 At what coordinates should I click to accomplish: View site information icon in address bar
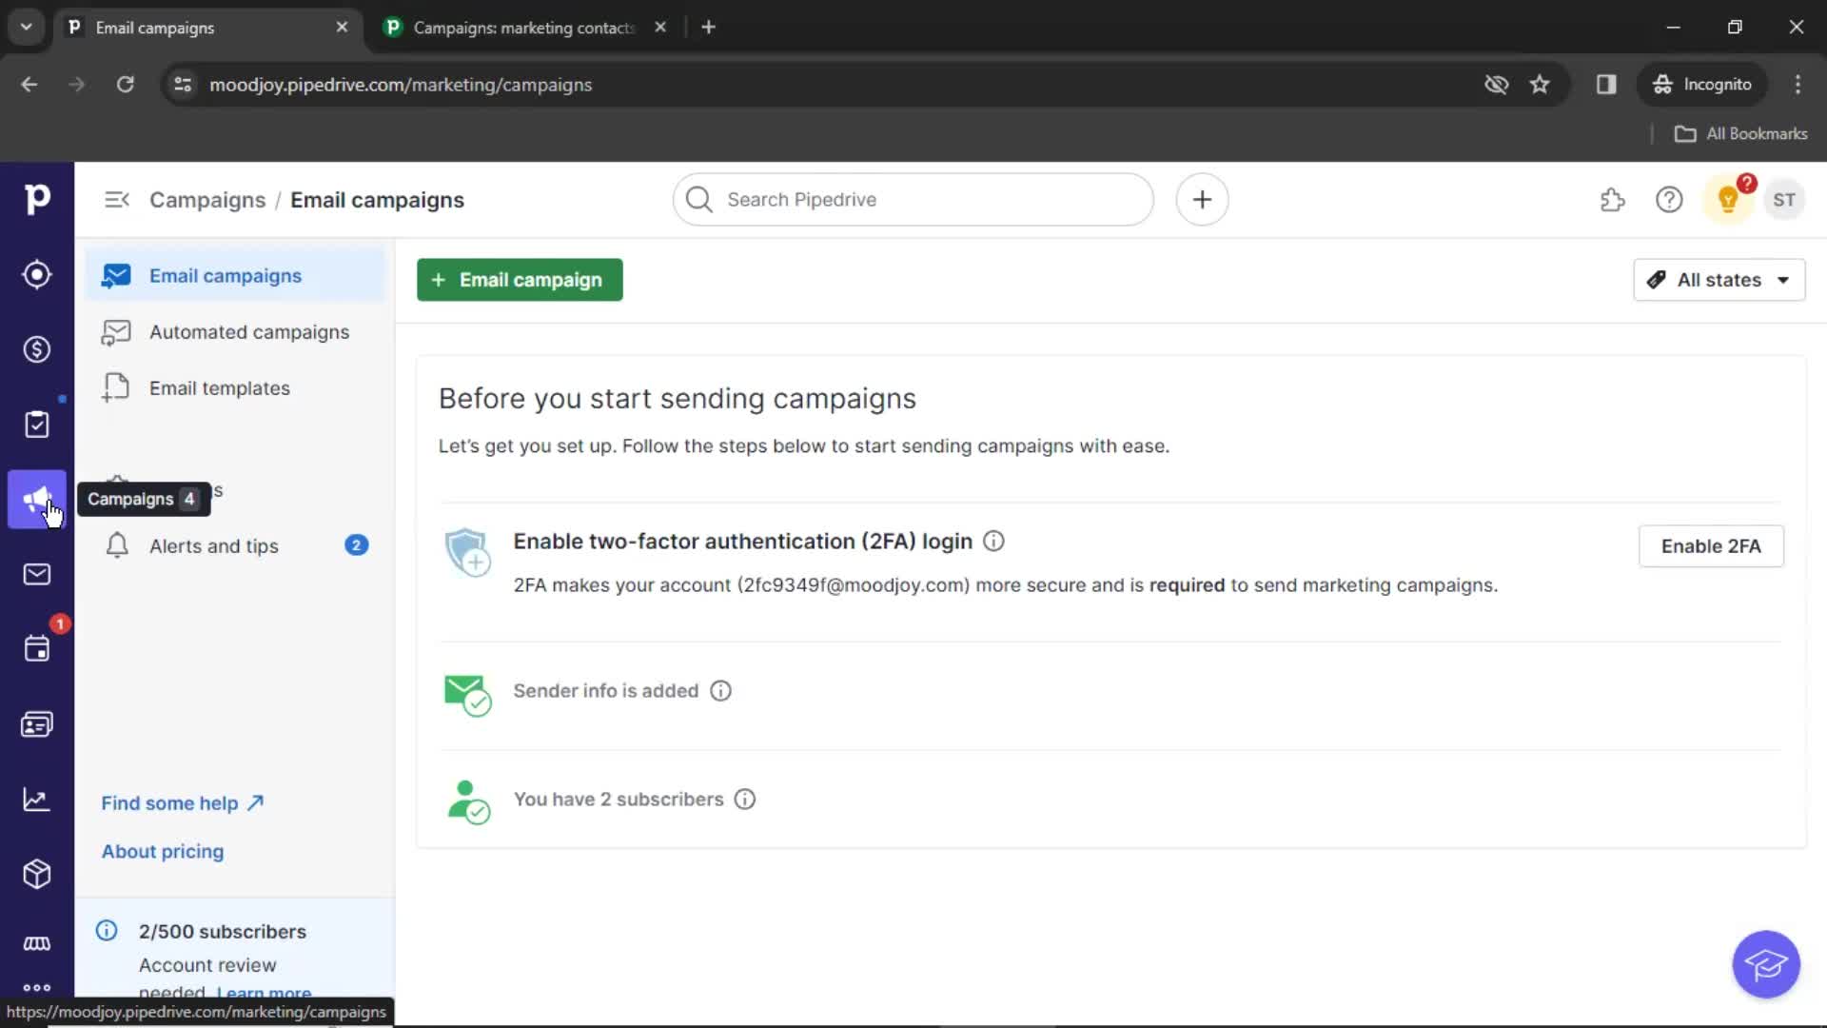[183, 85]
